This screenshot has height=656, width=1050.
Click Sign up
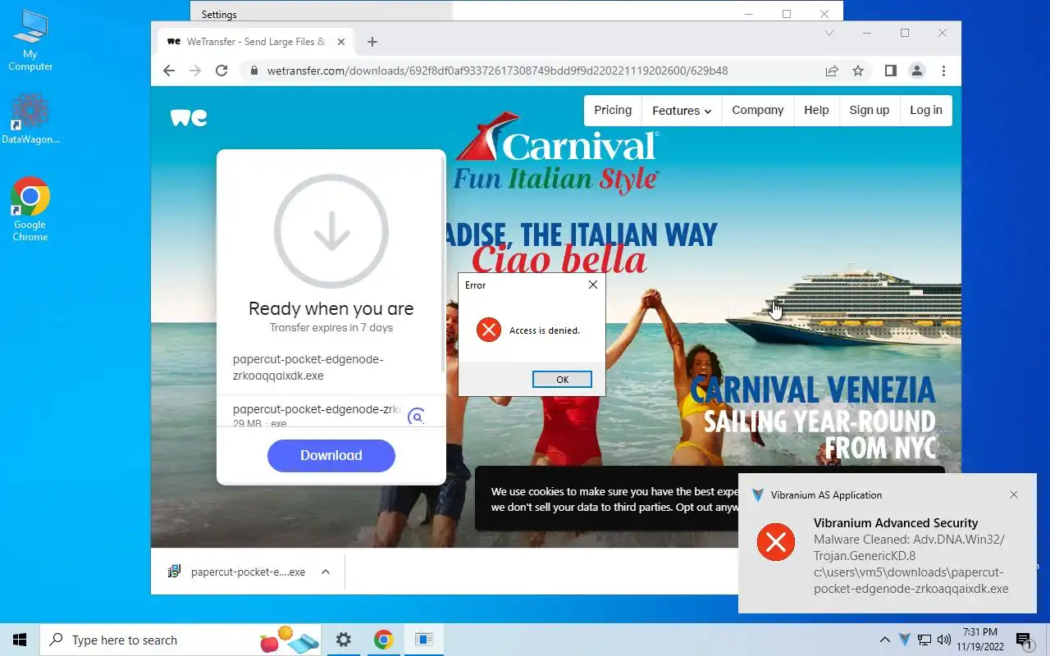click(x=870, y=110)
